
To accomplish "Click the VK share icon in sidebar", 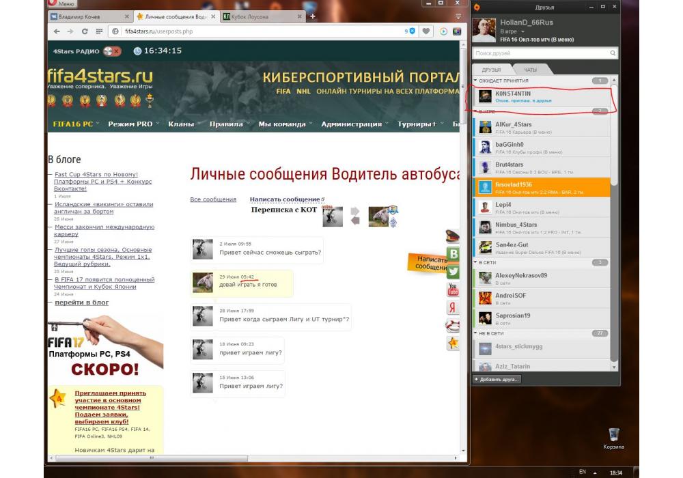I will pos(452,254).
